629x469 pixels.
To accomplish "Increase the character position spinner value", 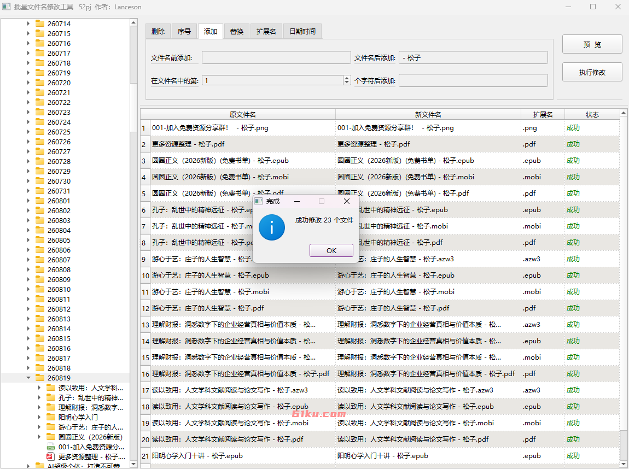I will [347, 78].
